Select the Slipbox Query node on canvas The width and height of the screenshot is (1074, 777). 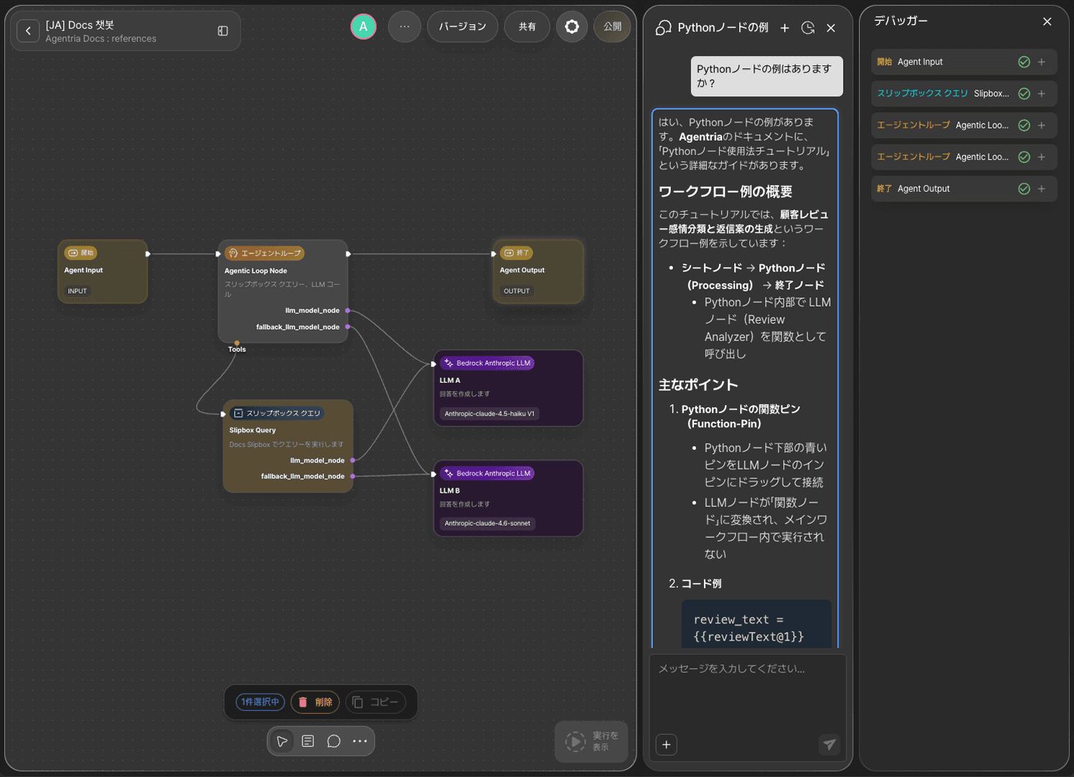point(288,446)
